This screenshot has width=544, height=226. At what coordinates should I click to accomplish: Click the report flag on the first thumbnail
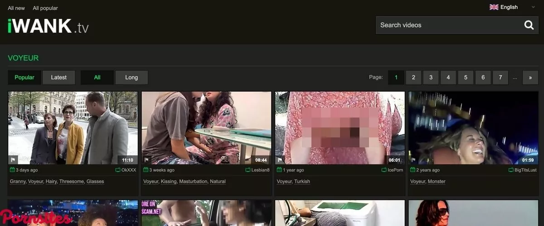pos(13,160)
